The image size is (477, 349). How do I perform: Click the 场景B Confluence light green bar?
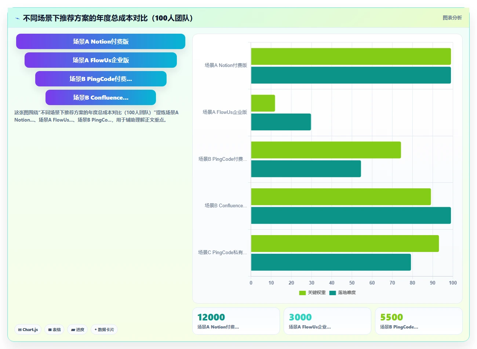pyautogui.click(x=341, y=197)
